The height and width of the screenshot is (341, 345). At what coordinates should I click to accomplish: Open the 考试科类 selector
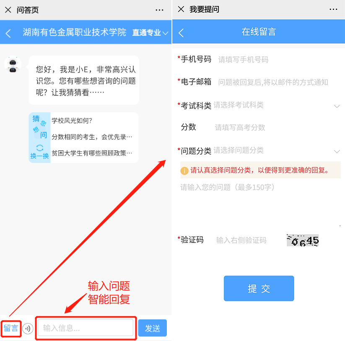pyautogui.click(x=259, y=105)
